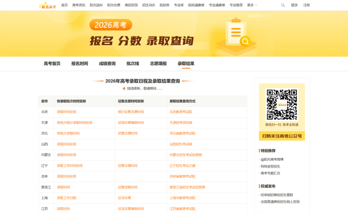Visit 吉林省教育考试院 link
The width and height of the screenshot is (348, 213).
(182, 176)
